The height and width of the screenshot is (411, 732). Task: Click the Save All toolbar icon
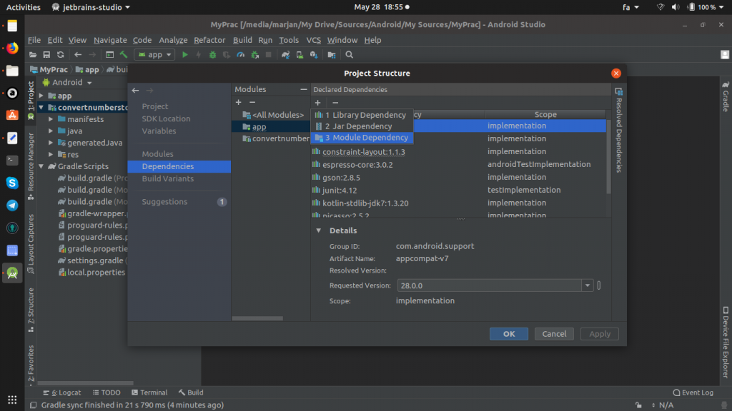click(x=46, y=55)
